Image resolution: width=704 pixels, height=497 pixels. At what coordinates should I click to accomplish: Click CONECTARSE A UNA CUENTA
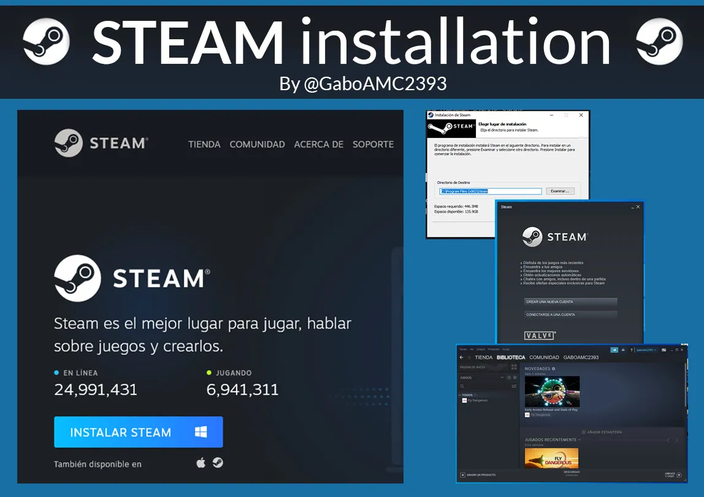coord(570,315)
